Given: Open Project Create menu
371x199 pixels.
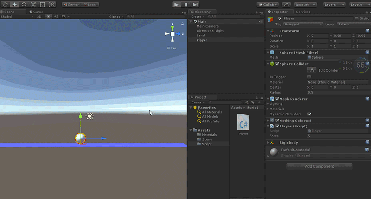Looking at the screenshot, I should point(198,102).
